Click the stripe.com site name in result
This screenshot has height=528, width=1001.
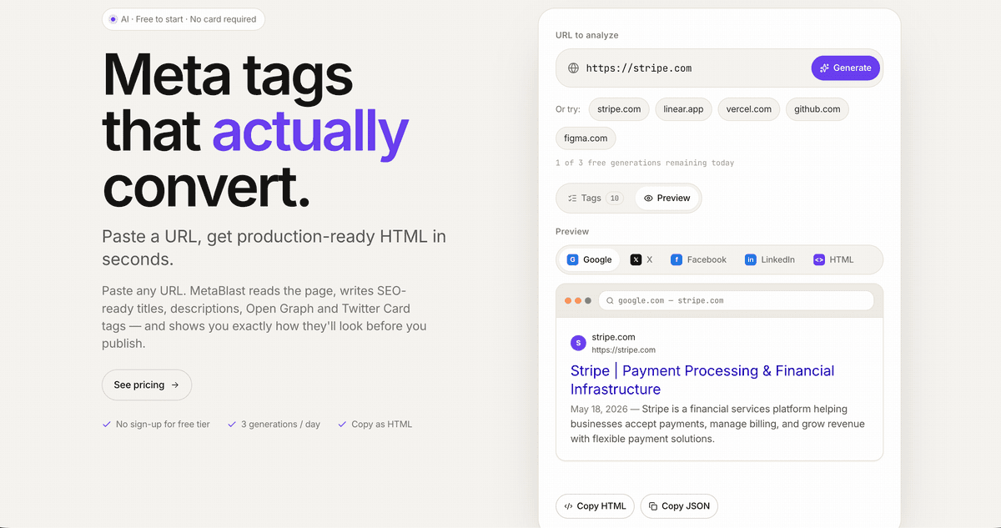(x=613, y=337)
